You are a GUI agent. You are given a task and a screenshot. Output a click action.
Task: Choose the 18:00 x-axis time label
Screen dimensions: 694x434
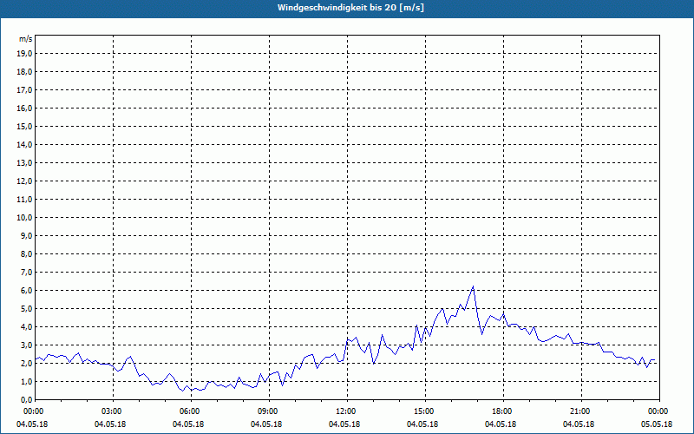coord(501,411)
